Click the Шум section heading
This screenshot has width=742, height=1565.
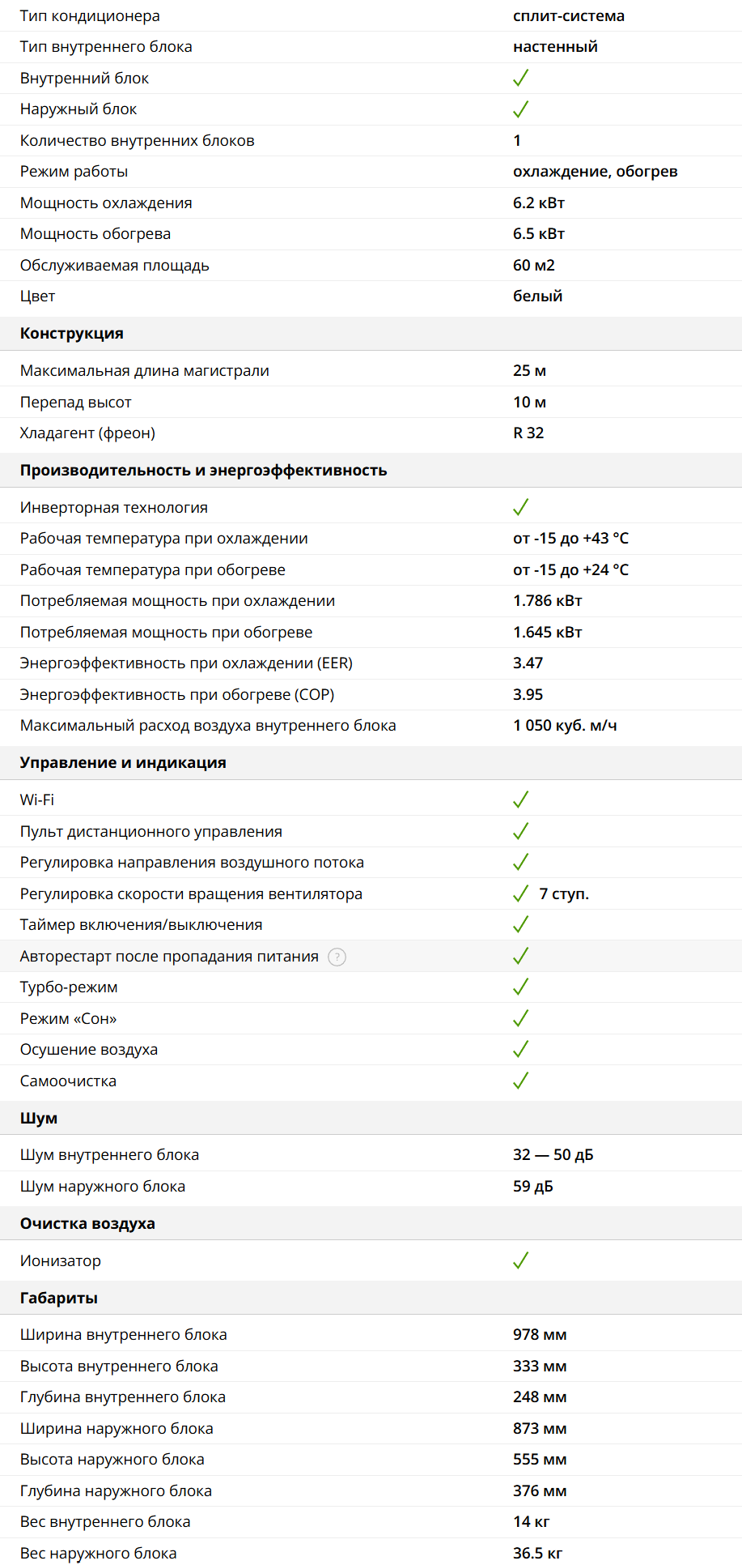click(39, 1118)
